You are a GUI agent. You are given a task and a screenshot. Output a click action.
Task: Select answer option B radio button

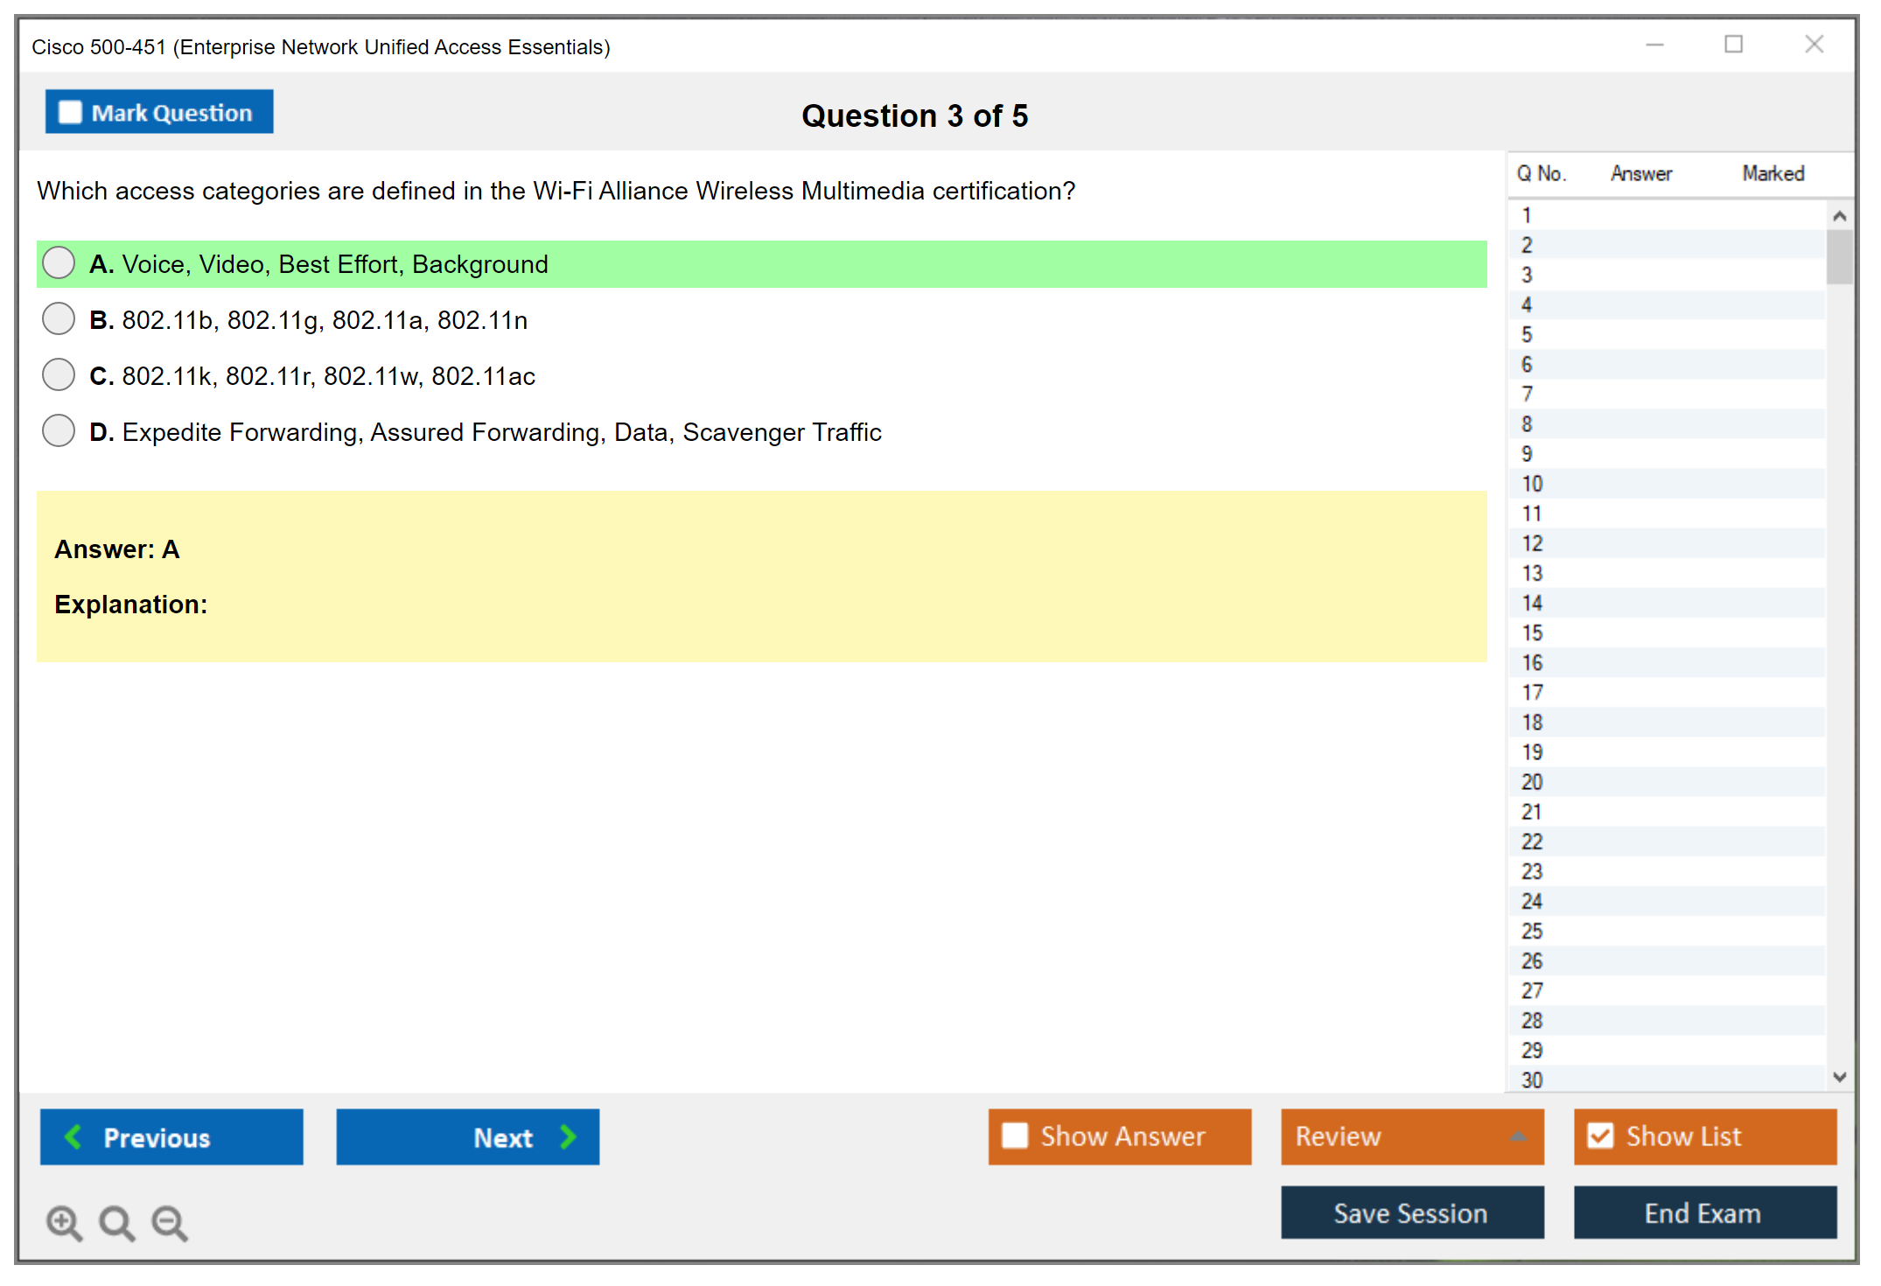pyautogui.click(x=59, y=319)
